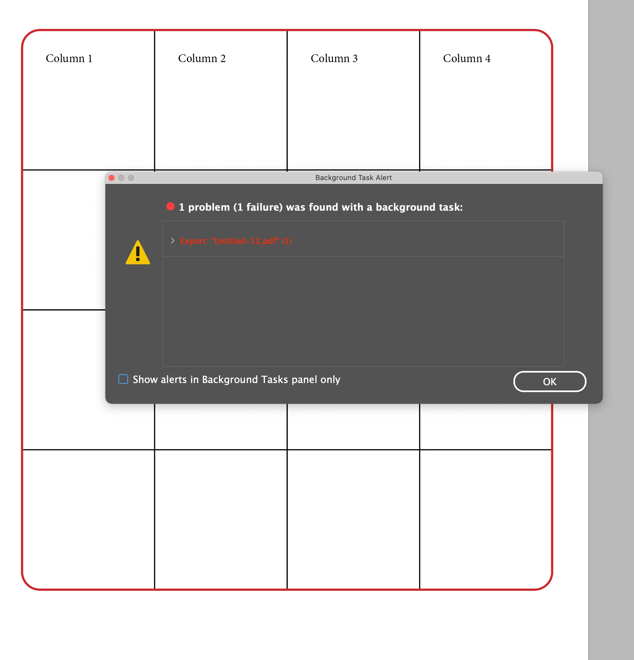This screenshot has height=660, width=634.
Task: Click the red failure status dot
Action: (x=170, y=206)
